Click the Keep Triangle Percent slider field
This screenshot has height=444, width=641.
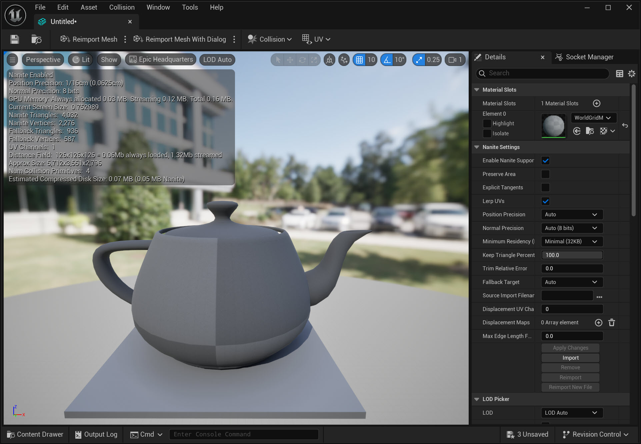(571, 255)
